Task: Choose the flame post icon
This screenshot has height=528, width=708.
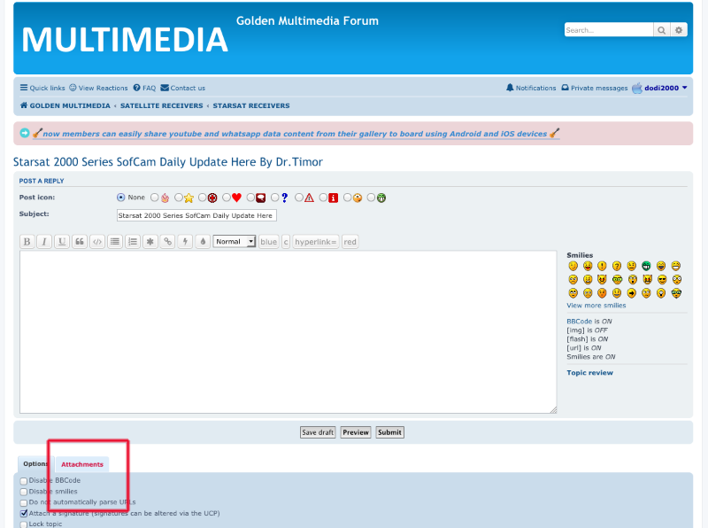Action: pyautogui.click(x=154, y=198)
